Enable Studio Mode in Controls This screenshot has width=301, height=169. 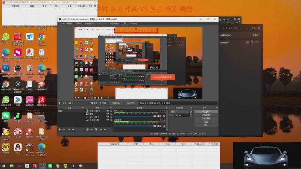pyautogui.click(x=206, y=118)
